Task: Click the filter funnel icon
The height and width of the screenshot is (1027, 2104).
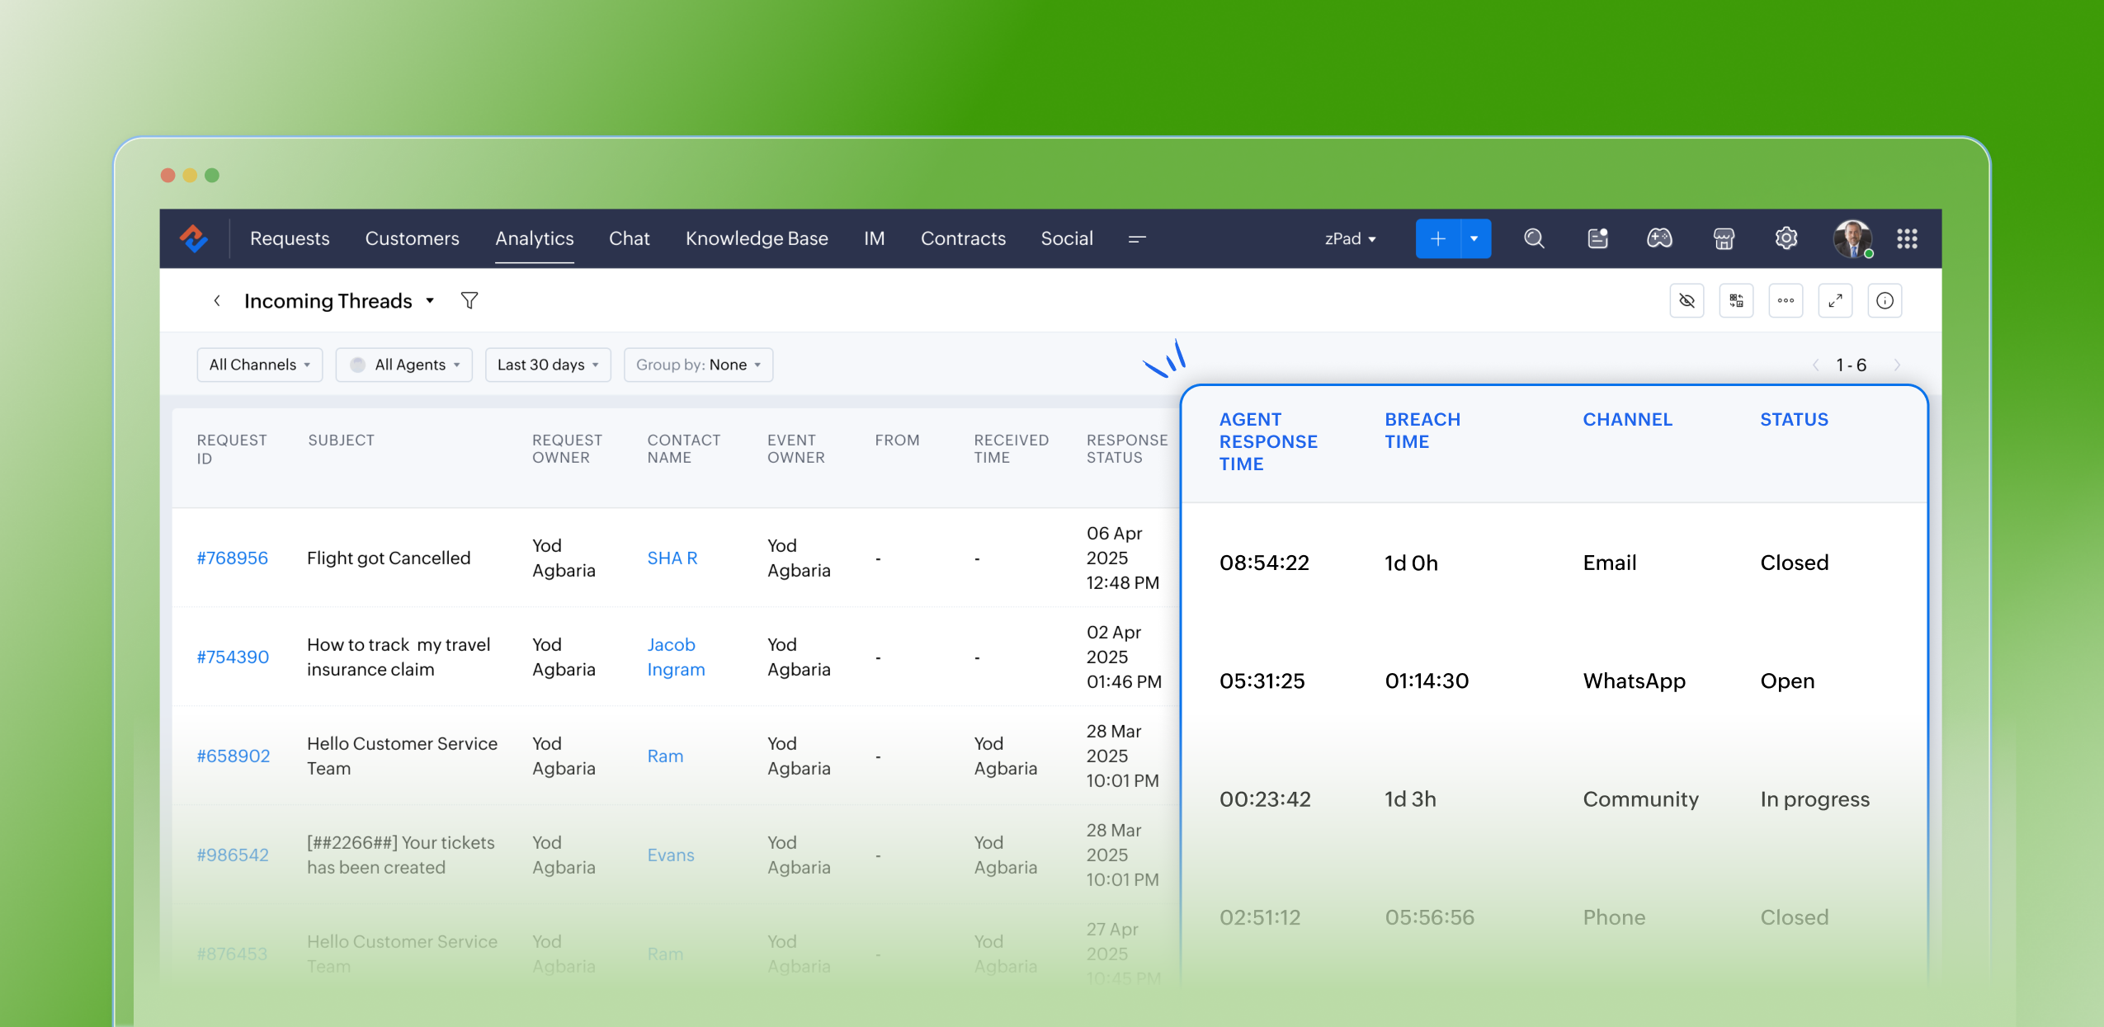Action: pyautogui.click(x=469, y=301)
